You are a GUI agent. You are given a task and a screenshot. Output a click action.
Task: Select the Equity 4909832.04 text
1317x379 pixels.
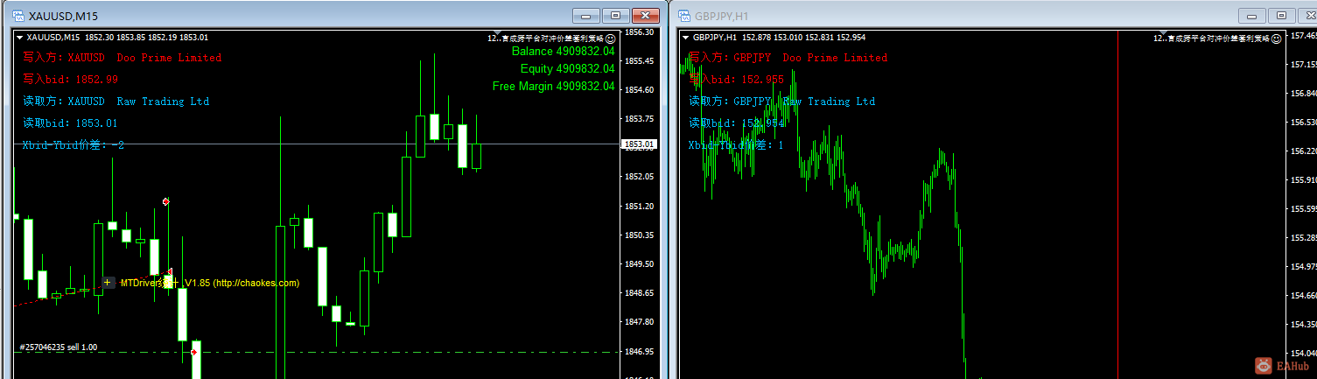(567, 69)
